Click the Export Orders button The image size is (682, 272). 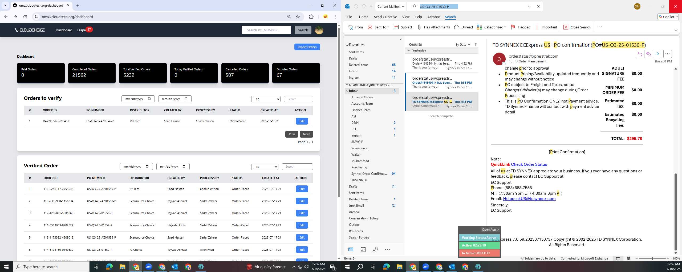click(307, 47)
